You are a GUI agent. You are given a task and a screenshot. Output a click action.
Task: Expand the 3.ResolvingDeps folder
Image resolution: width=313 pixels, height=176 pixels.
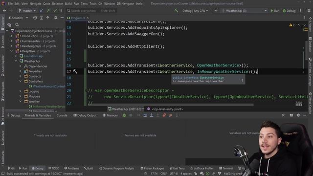pyautogui.click(x=12, y=46)
